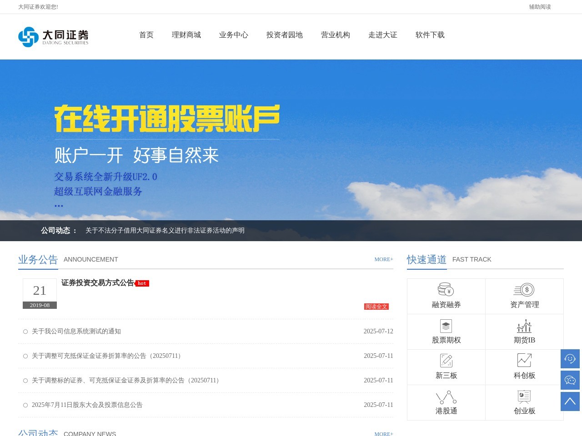Open the 软件下载 menu item
582x436 pixels.
tap(430, 35)
